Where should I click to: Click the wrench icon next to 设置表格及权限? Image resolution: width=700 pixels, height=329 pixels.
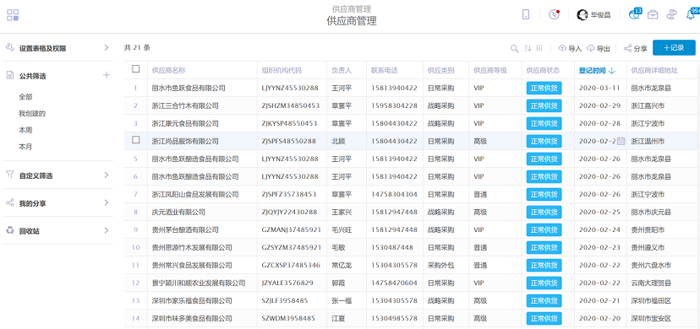10,47
